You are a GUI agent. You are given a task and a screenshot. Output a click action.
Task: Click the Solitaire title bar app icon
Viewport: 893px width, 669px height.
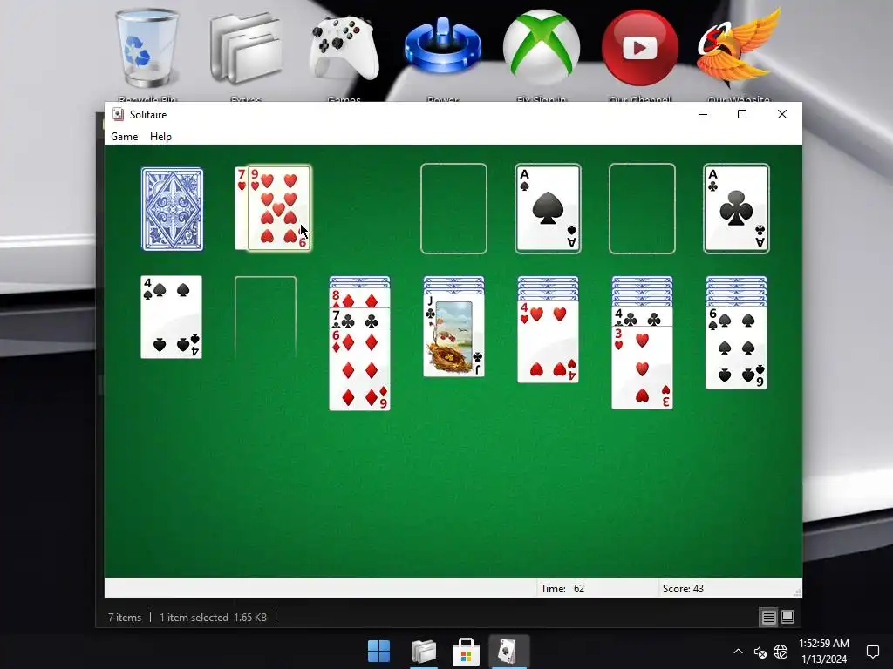point(118,114)
